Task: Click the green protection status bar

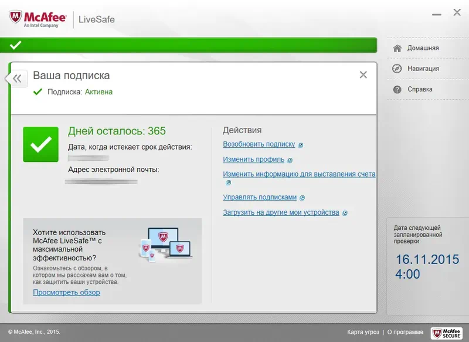Action: (x=188, y=45)
